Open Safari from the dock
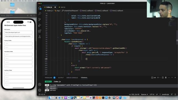Viewport: 178px width, 100px height. (59, 97)
